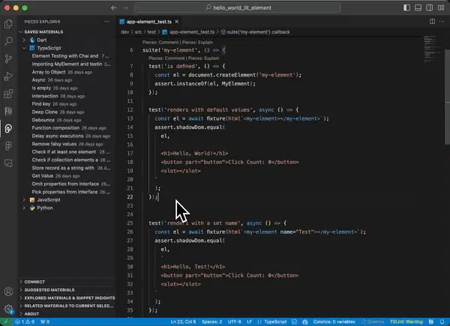Image resolution: width=450 pixels, height=326 pixels.
Task: Open the Explorer files icon
Action: 8,24
